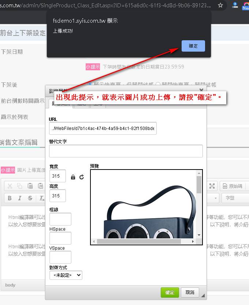Click the preview vertical scrollbar thumb
The image size is (249, 305).
[x=199, y=184]
